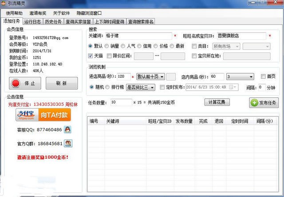Choose the 随机 radio option

coord(92,87)
